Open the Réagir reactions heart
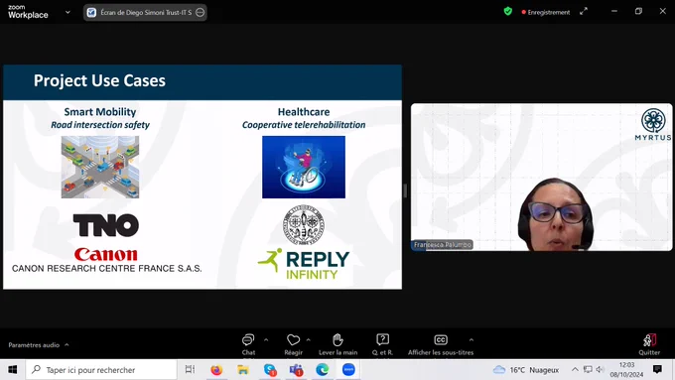 pyautogui.click(x=293, y=344)
